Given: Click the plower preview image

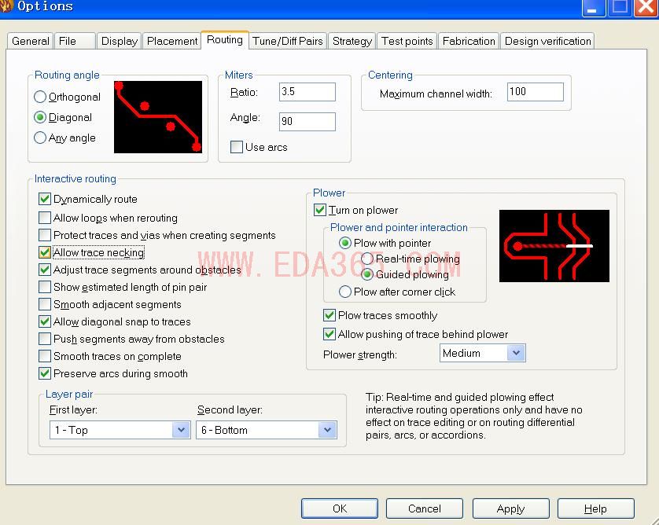Looking at the screenshot, I should [554, 246].
